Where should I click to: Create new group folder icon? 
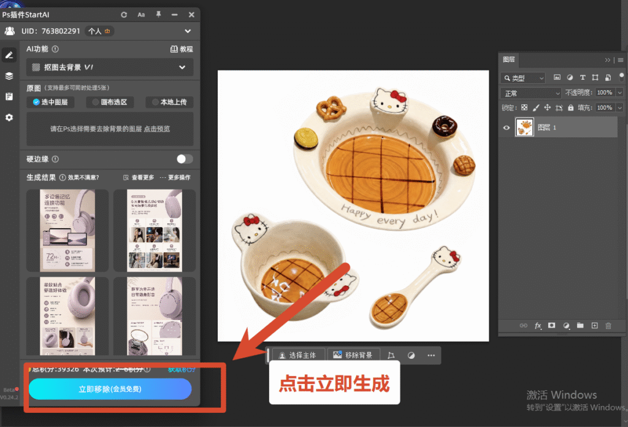[x=580, y=325]
